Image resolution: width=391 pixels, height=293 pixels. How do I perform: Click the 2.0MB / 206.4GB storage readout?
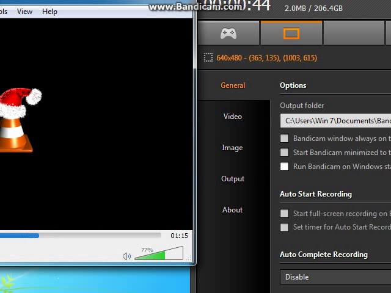tap(313, 9)
